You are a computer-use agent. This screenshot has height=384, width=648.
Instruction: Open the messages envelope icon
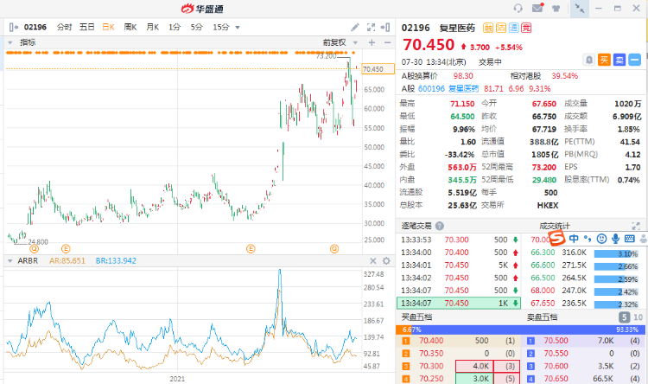click(x=537, y=8)
